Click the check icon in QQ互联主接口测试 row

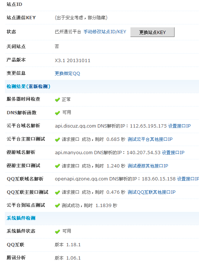click(57, 192)
